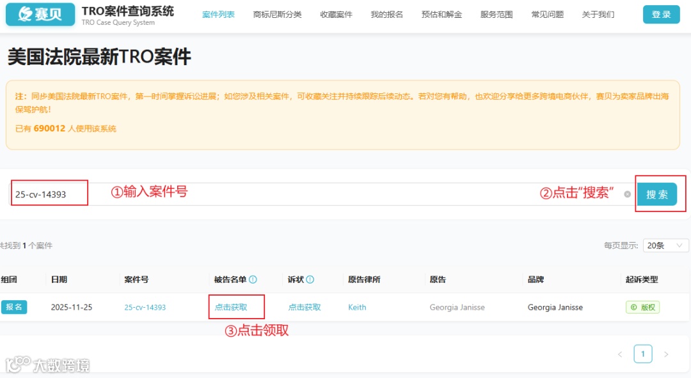This screenshot has width=691, height=378.
Task: Go to 收藏案件 page
Action: (336, 15)
